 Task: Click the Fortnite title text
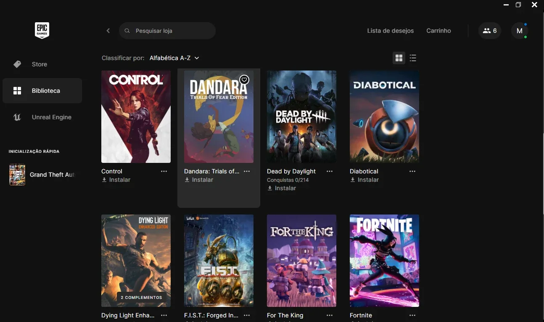click(x=361, y=315)
